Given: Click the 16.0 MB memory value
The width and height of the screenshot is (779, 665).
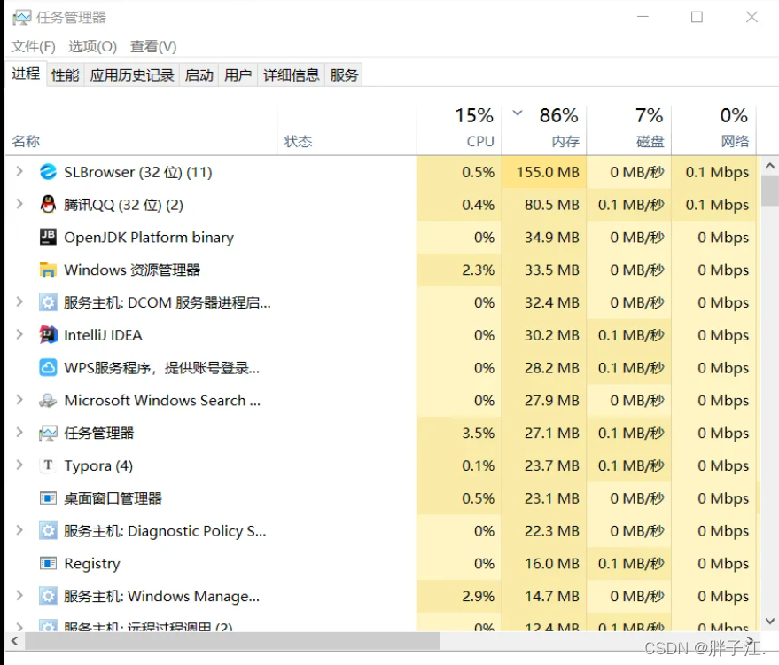Looking at the screenshot, I should [x=552, y=564].
